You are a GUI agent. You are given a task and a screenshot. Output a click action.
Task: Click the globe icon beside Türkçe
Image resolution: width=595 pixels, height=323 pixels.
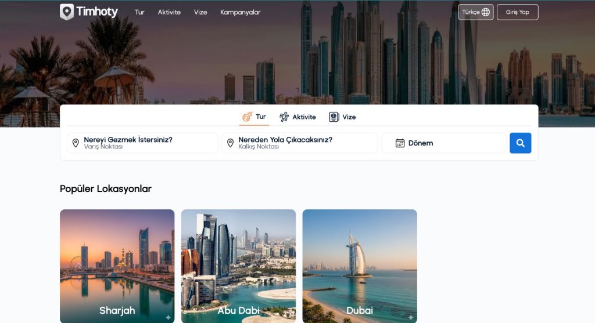(x=485, y=12)
